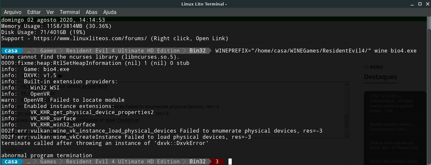This screenshot has width=431, height=165.
Task: Open the Terminal menu in menu bar
Action: [70, 12]
